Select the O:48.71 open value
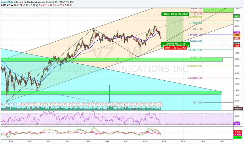 pyautogui.click(x=43, y=5)
